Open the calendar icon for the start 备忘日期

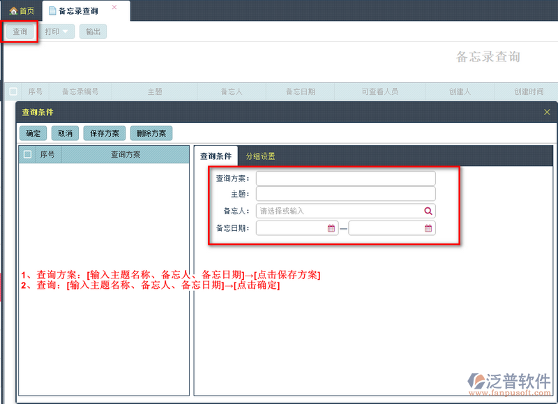[331, 227]
